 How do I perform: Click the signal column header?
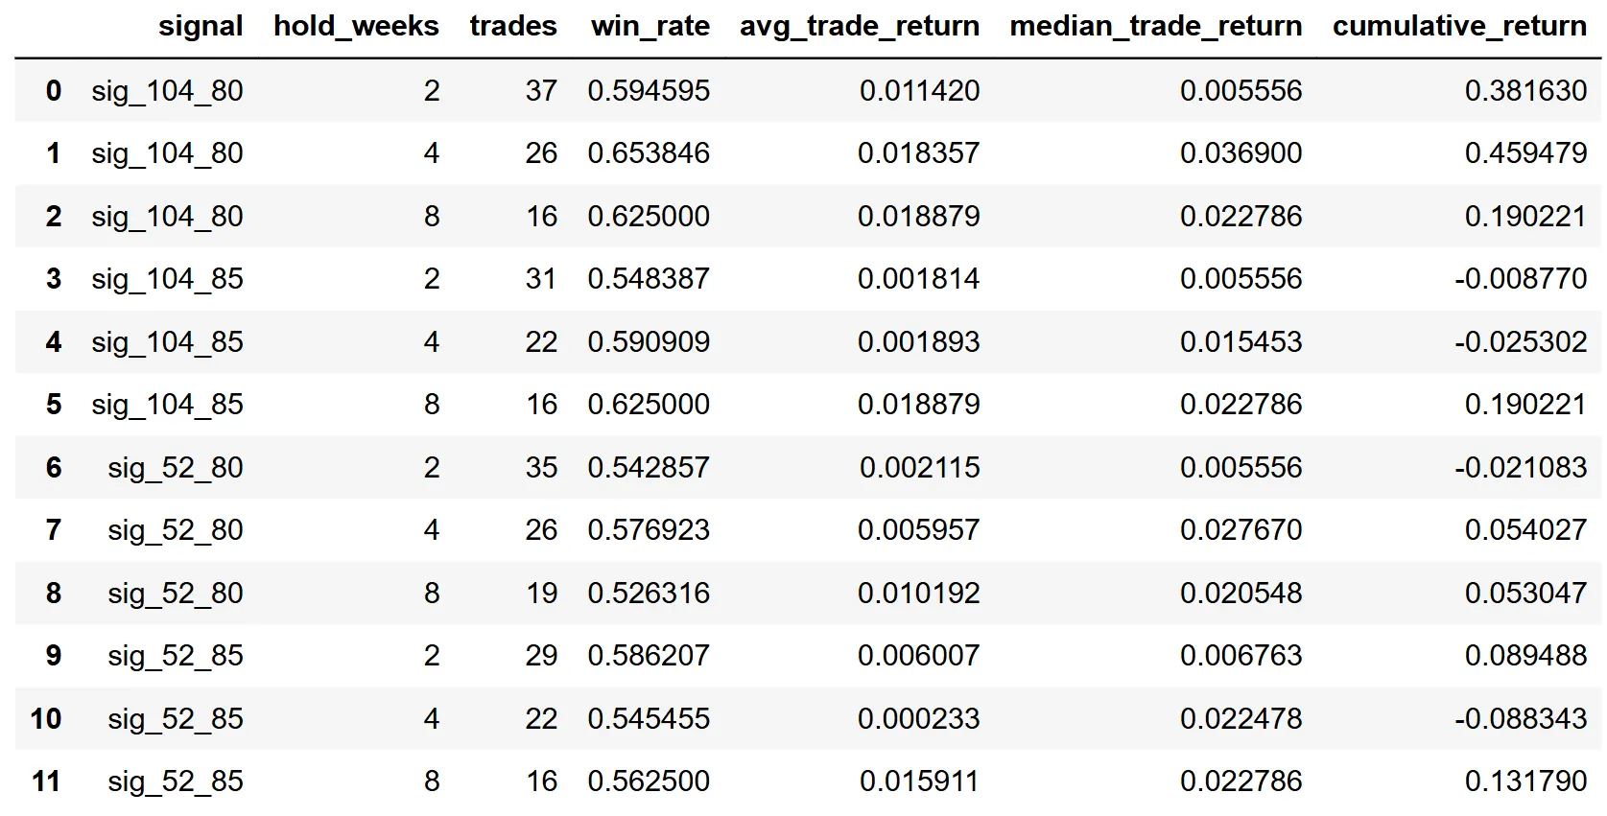coord(201,26)
